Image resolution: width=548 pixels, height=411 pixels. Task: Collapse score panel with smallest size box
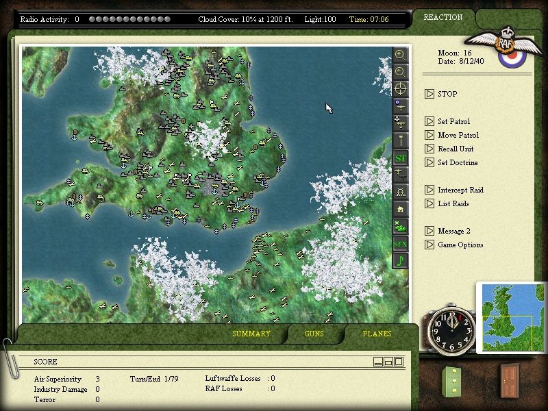377,362
